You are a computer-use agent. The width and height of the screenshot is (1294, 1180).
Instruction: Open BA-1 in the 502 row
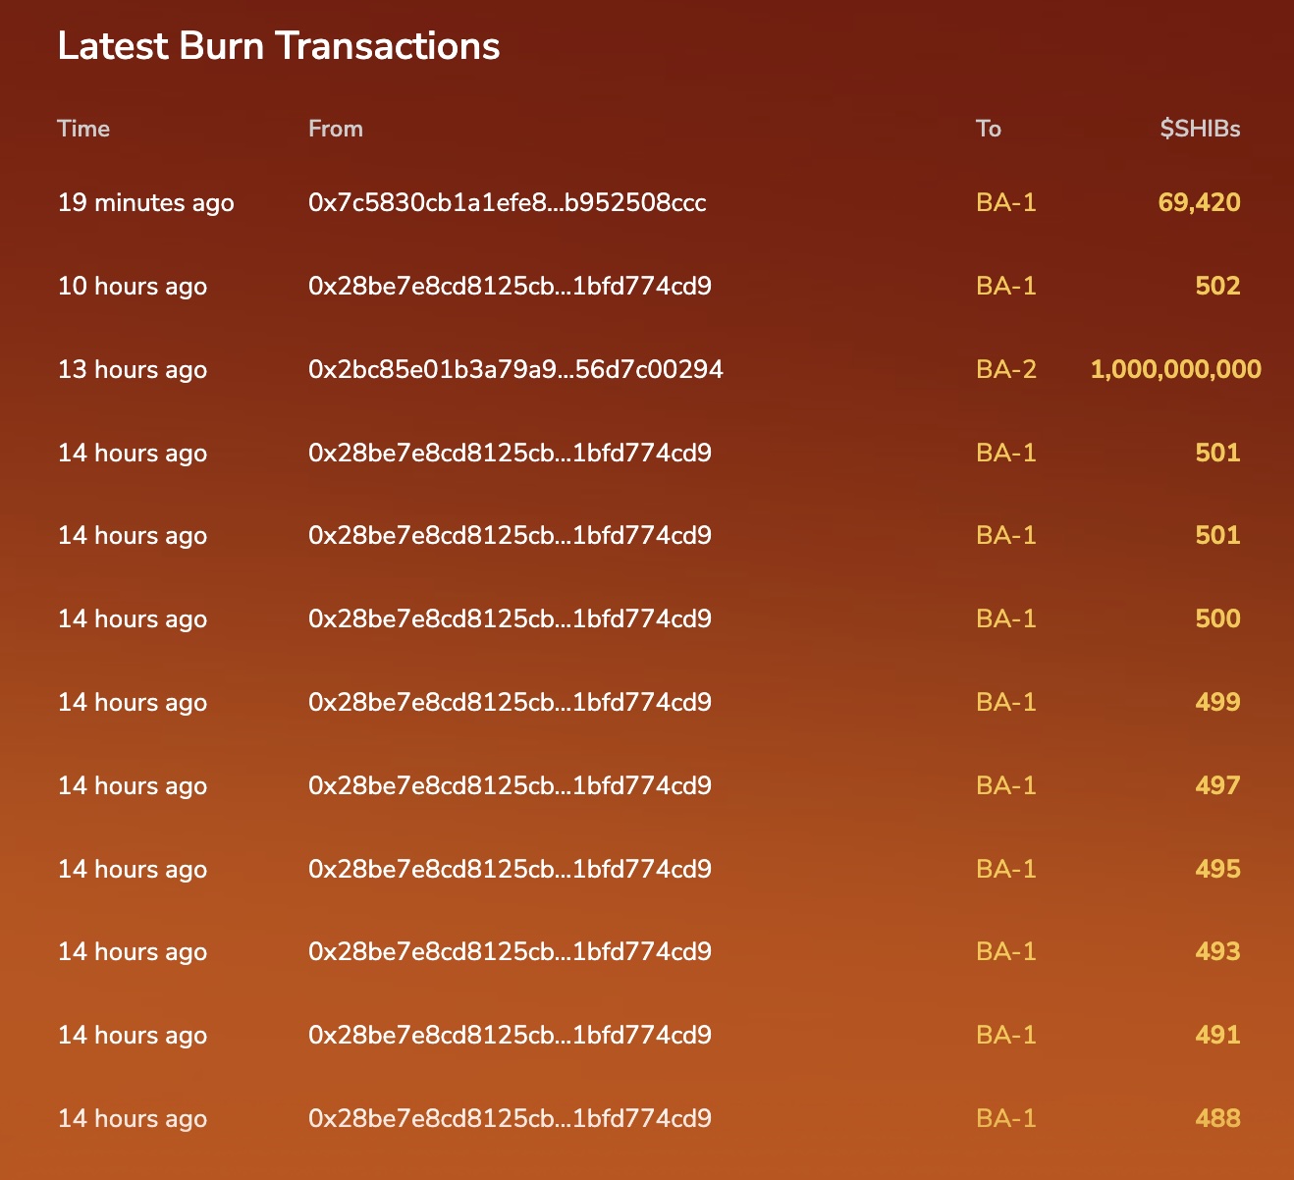click(1006, 287)
